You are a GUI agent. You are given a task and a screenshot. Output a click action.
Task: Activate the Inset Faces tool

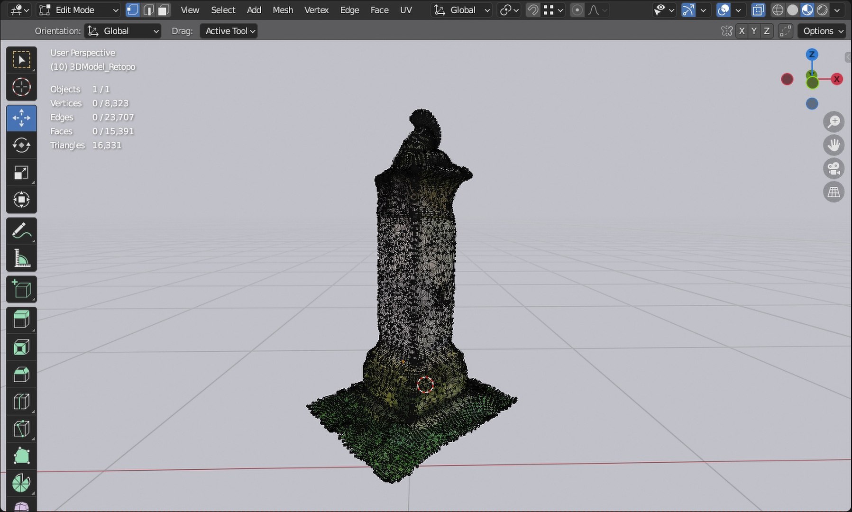21,347
